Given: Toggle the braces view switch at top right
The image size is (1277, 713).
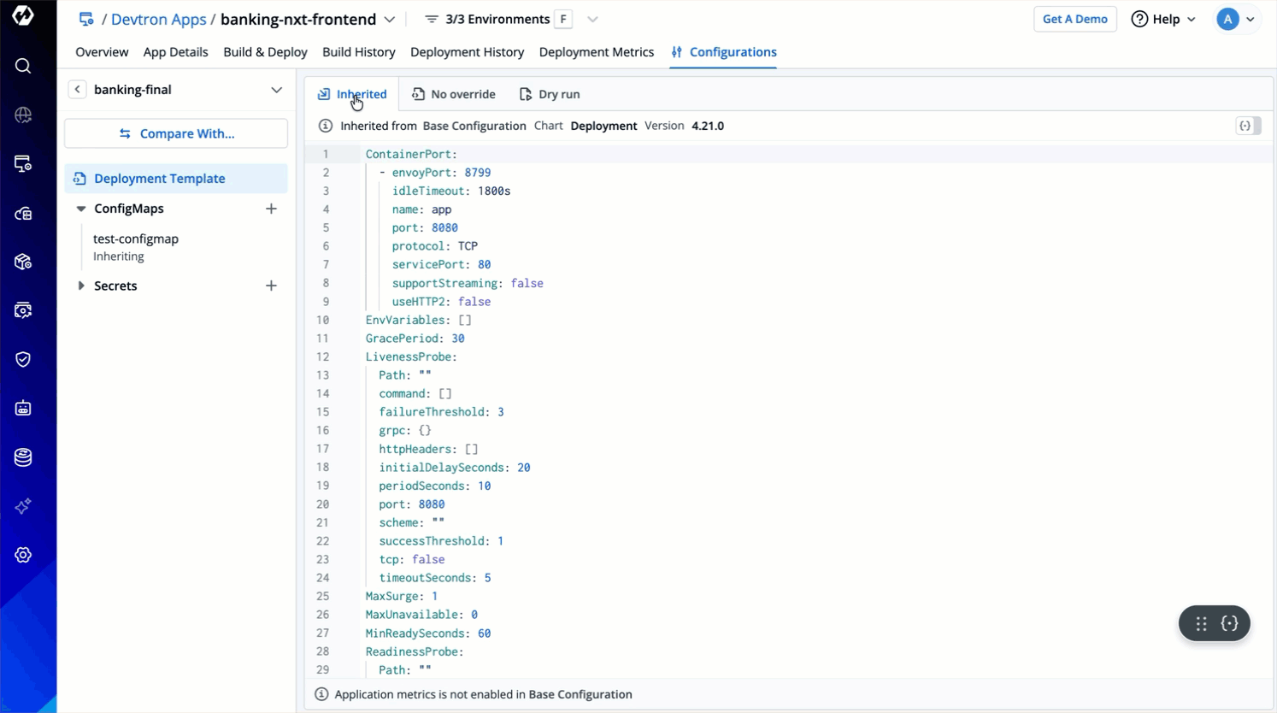Looking at the screenshot, I should [1248, 126].
